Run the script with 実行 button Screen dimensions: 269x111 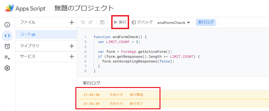point(120,22)
